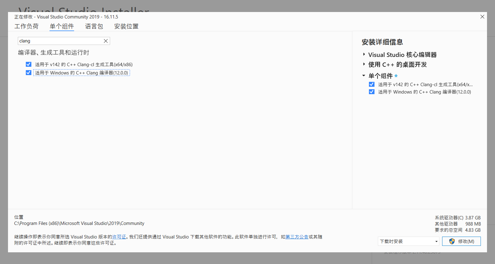Open the 下载时安装 install mode dropdown
The height and width of the screenshot is (264, 495).
409,241
